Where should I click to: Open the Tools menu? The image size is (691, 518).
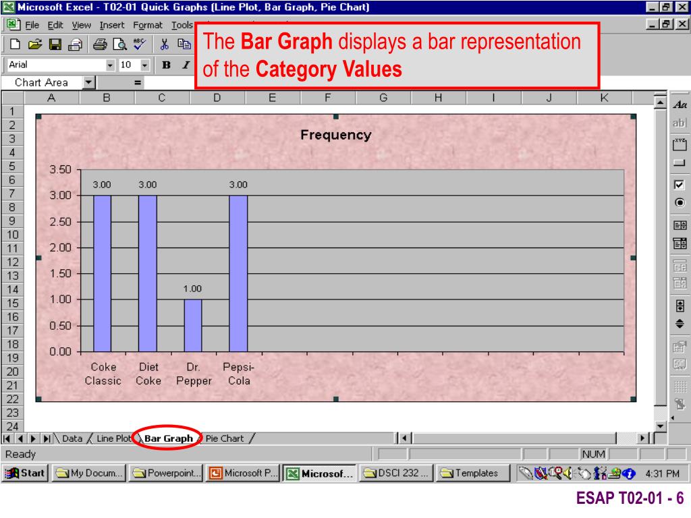(x=182, y=25)
